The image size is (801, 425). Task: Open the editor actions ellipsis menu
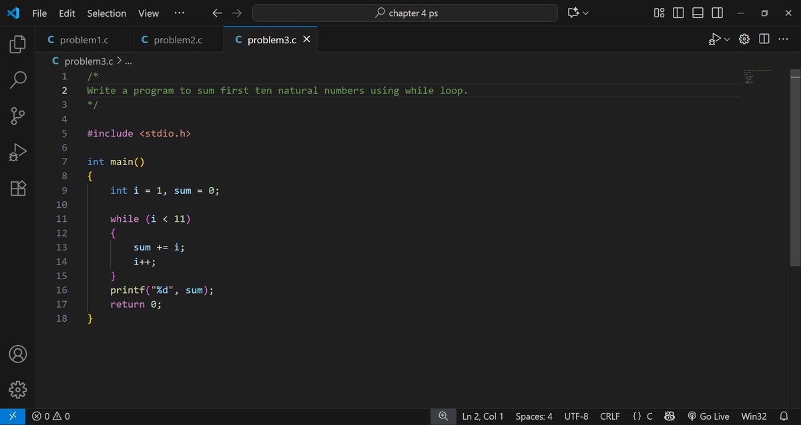(783, 39)
